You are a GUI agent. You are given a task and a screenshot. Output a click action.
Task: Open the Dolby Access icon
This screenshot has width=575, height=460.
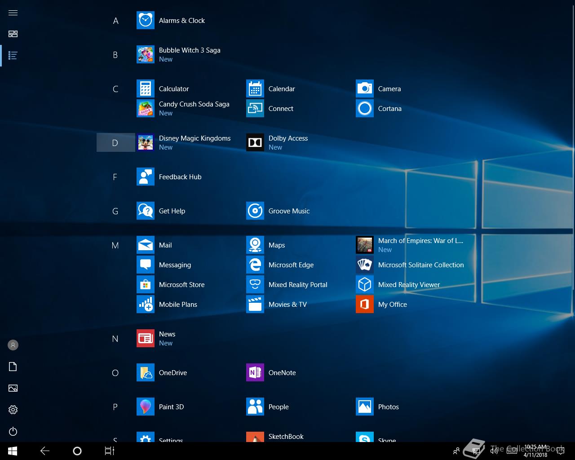(255, 143)
